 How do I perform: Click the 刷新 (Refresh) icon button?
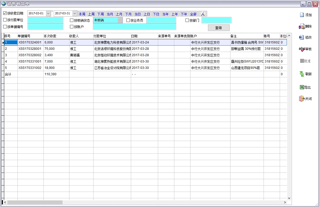[x=302, y=74]
